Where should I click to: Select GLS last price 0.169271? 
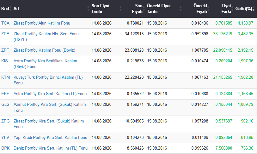pos(135,104)
